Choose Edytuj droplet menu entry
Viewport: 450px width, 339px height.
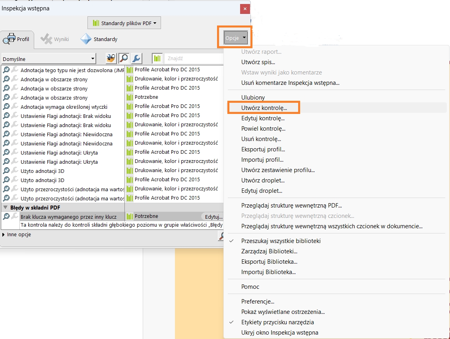pos(262,191)
